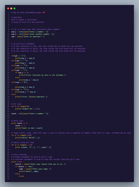Select the "#let's create a calculator" comment
This screenshot has width=139, height=187.
click(24, 20)
